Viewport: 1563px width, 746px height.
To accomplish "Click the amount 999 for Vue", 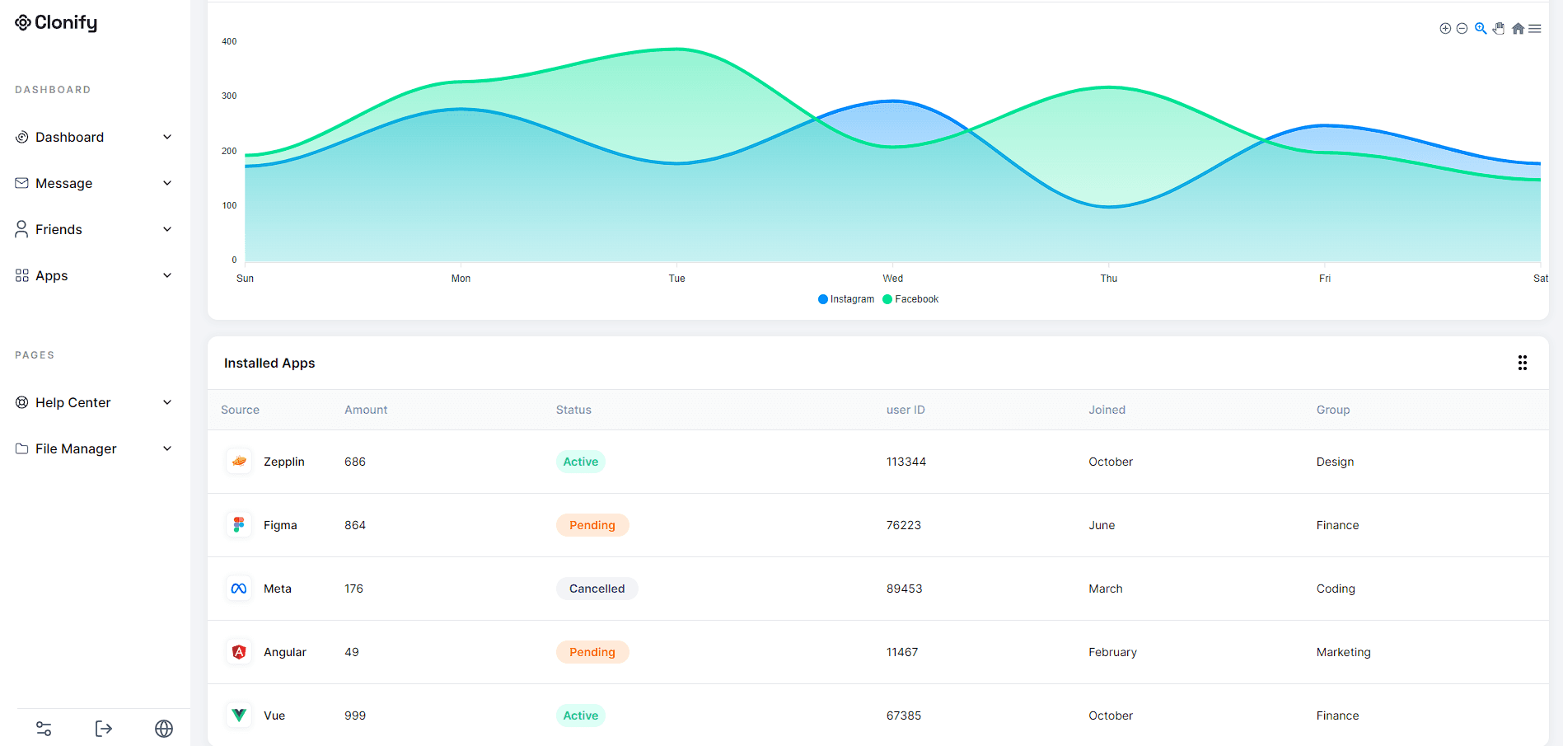I will 355,716.
